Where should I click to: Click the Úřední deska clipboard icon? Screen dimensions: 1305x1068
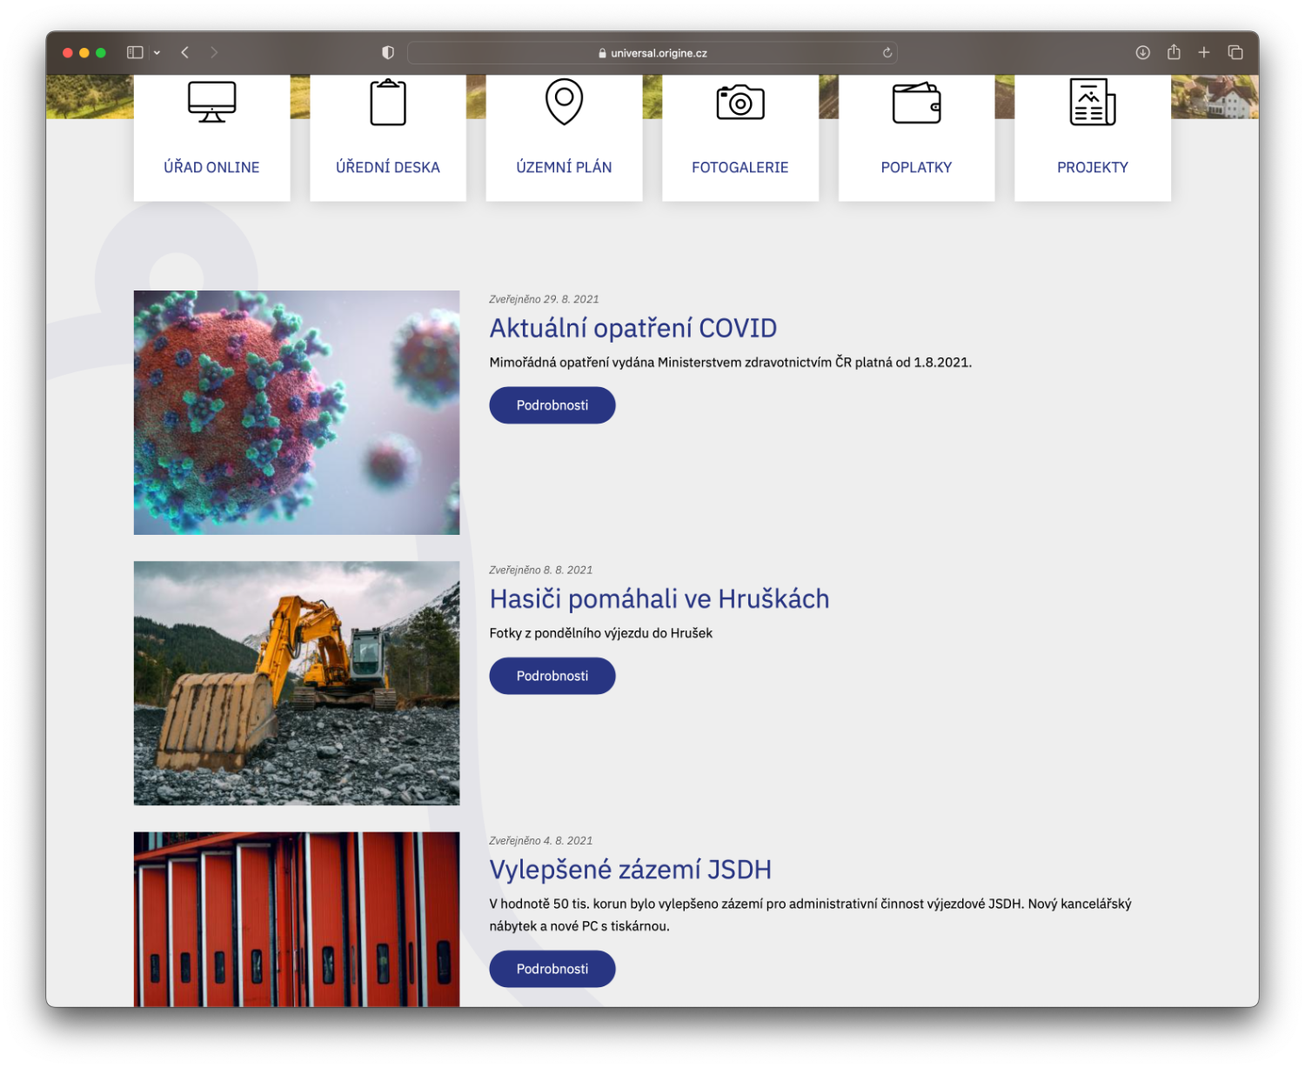coord(388,102)
